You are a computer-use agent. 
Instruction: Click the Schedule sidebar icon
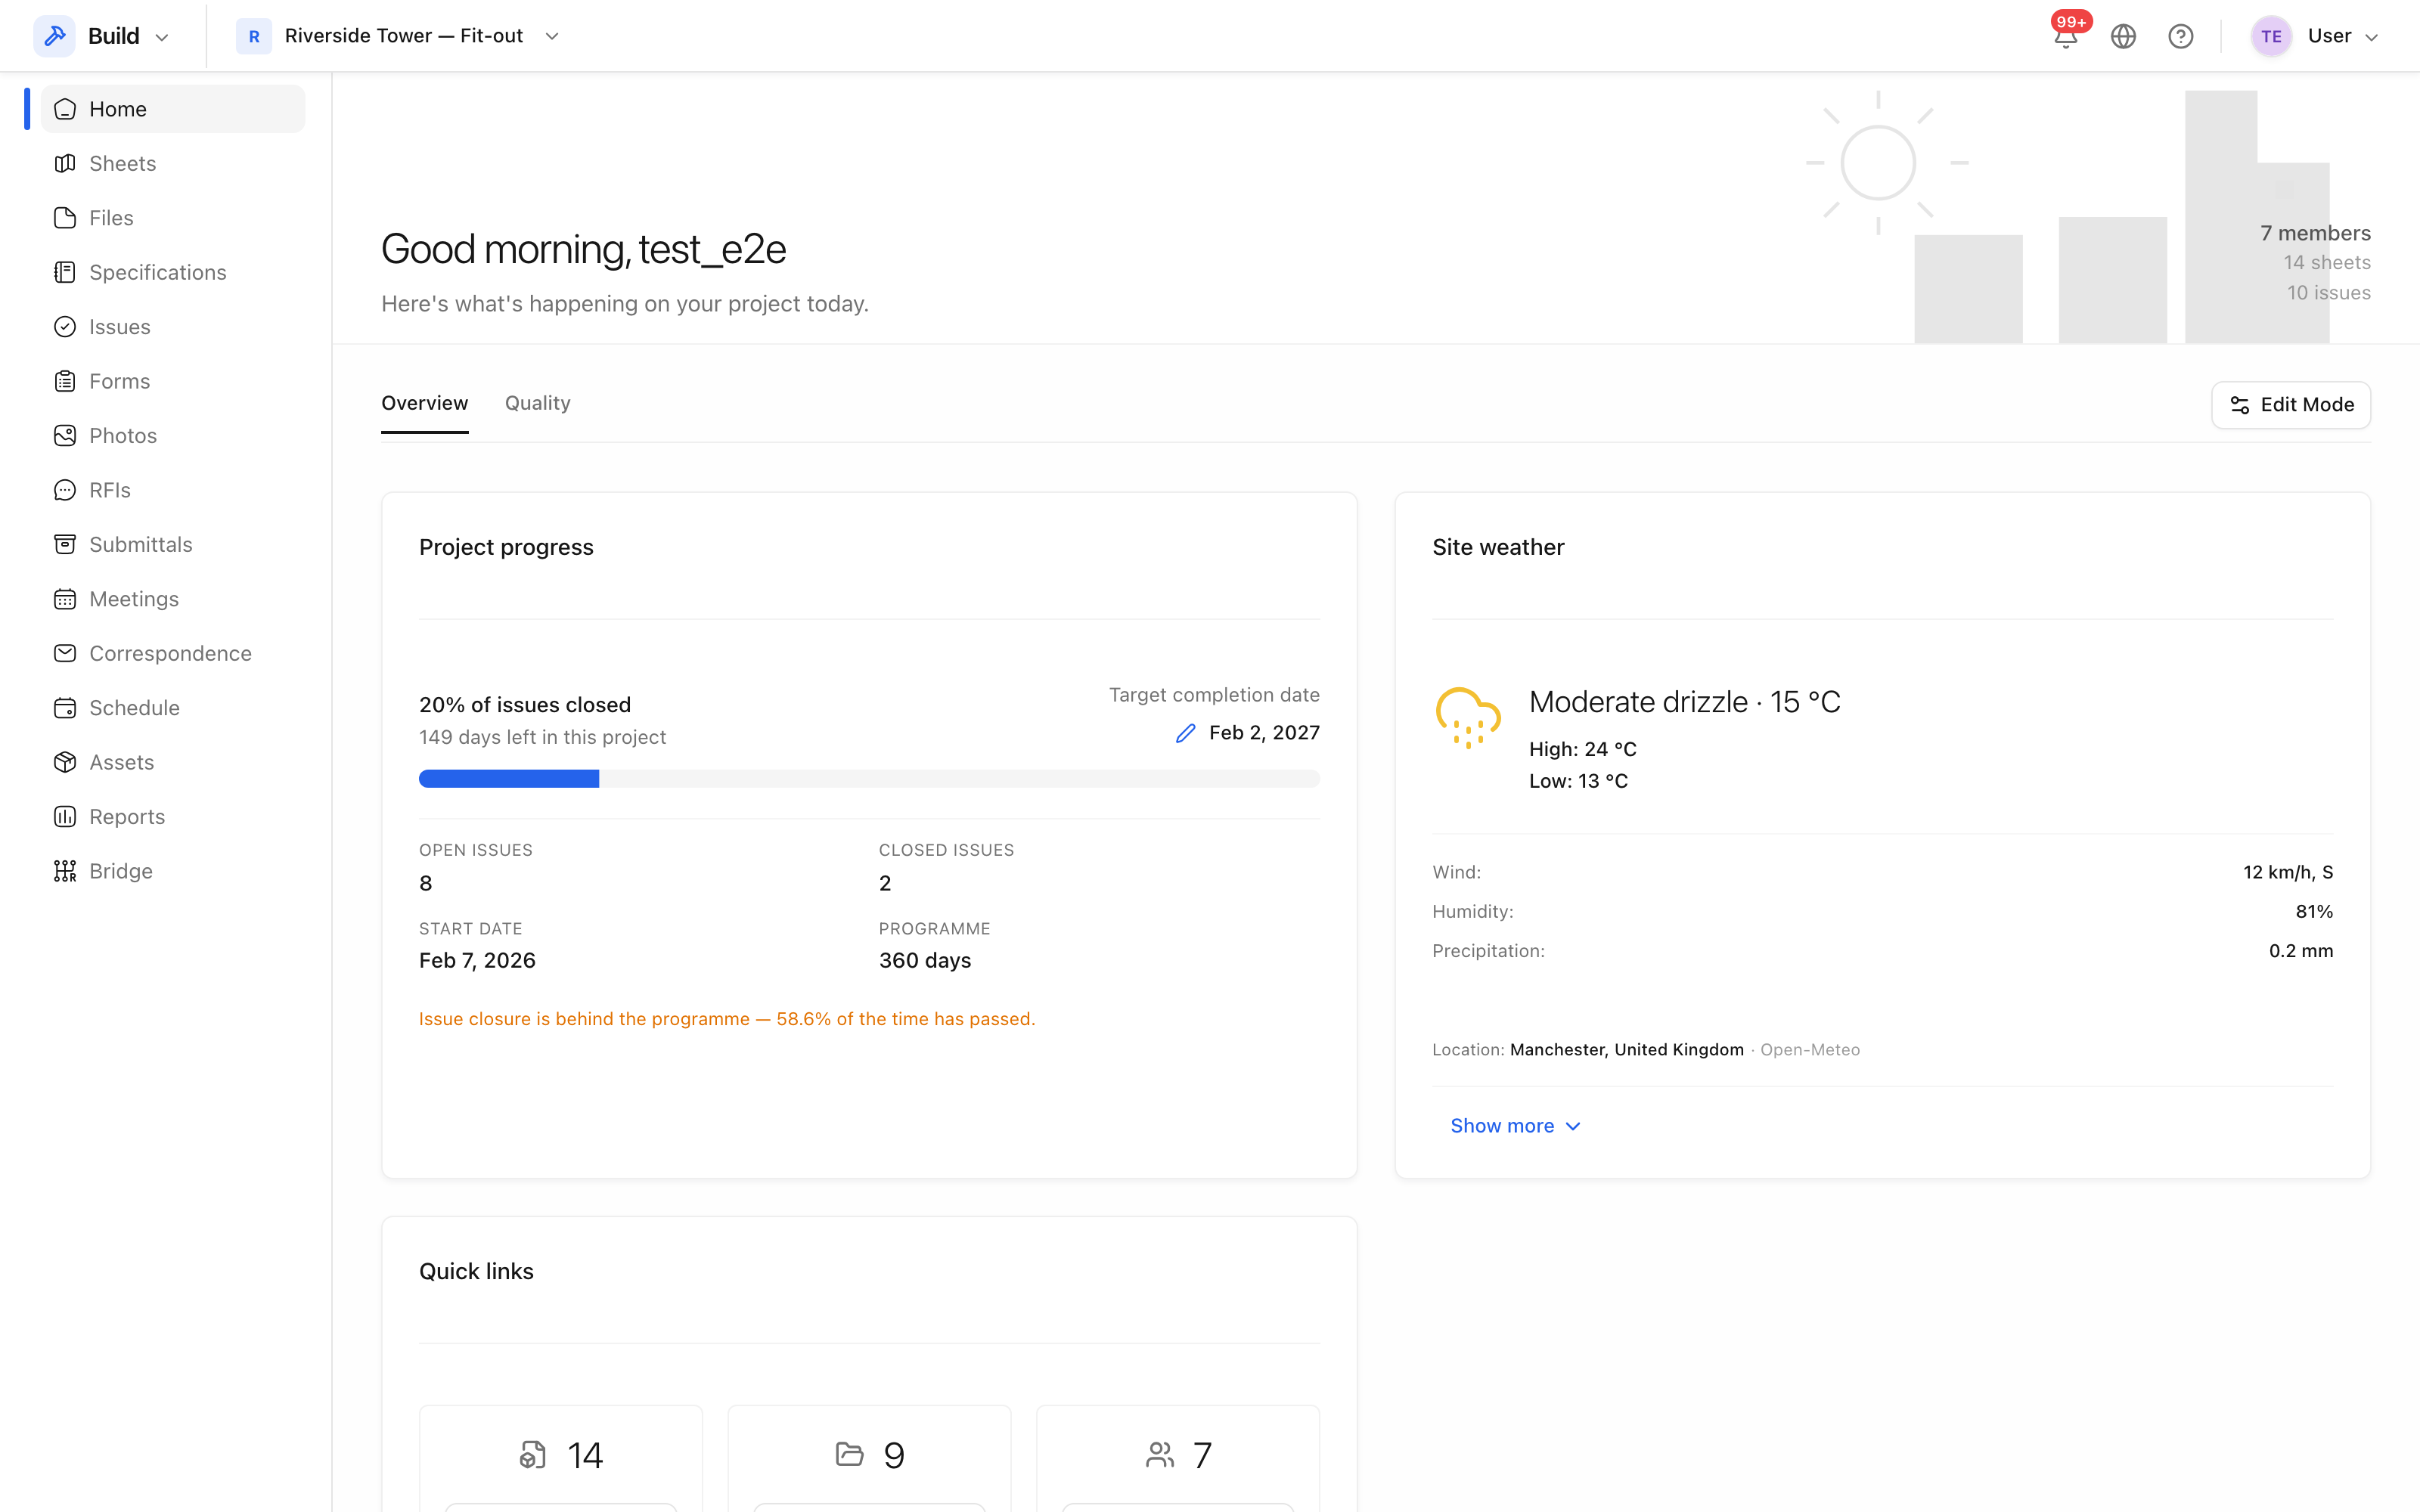pos(65,708)
